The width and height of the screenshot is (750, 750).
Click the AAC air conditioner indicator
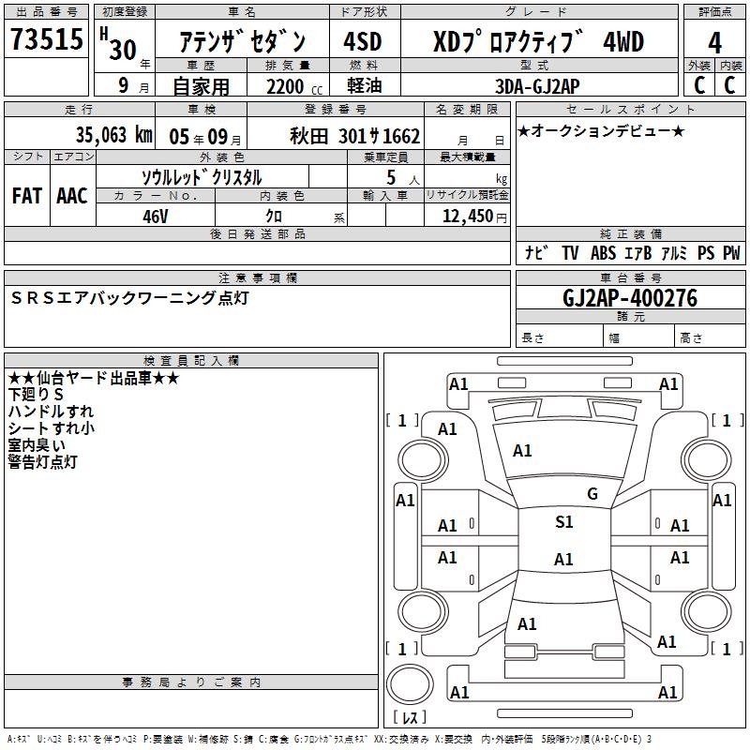[71, 195]
